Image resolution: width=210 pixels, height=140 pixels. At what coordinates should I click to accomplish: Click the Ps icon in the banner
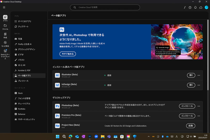[62, 29]
